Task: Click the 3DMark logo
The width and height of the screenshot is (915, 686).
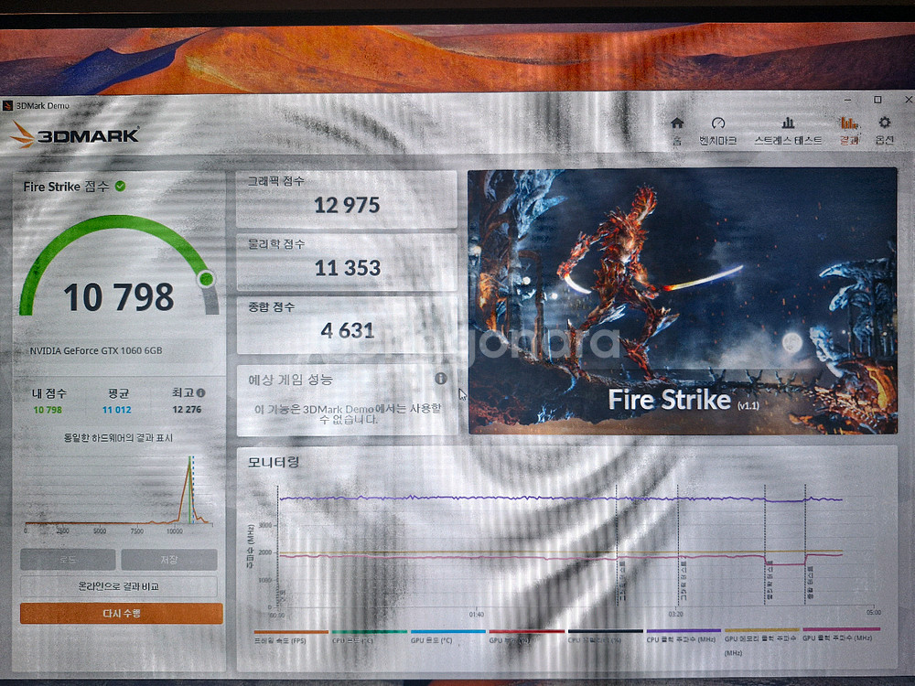Action: [x=75, y=134]
